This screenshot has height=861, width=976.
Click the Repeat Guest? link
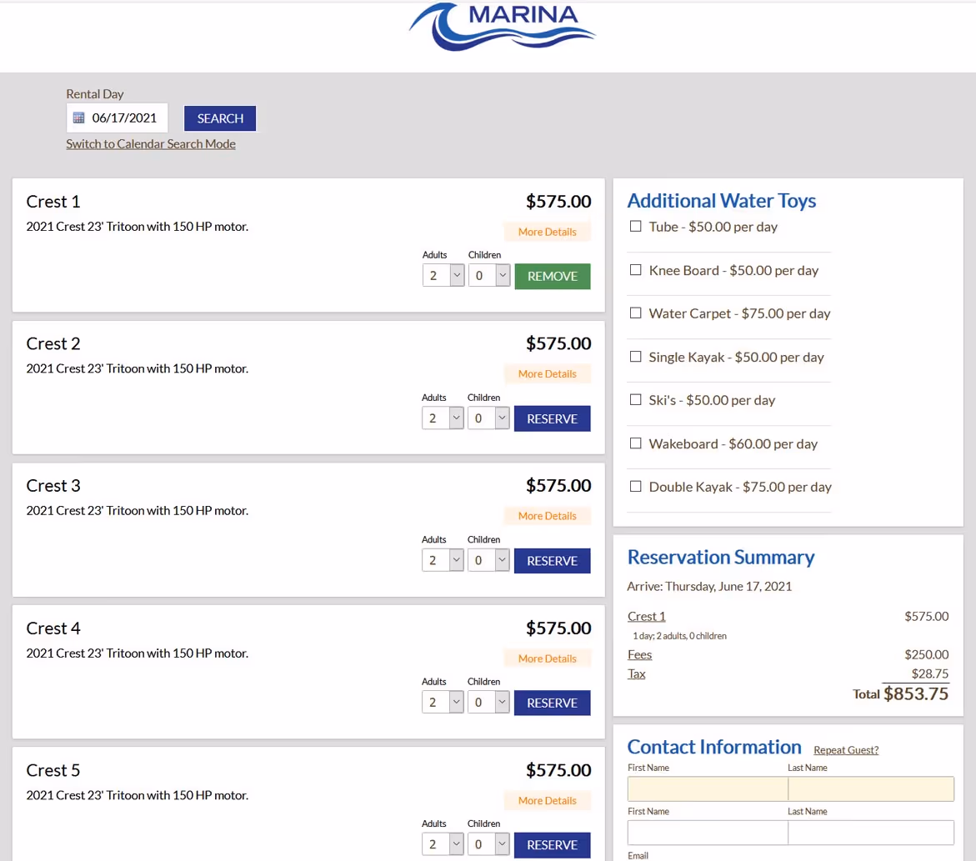pyautogui.click(x=845, y=749)
